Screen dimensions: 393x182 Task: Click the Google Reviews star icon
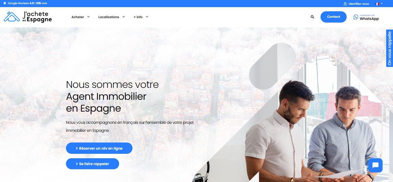[4, 3]
